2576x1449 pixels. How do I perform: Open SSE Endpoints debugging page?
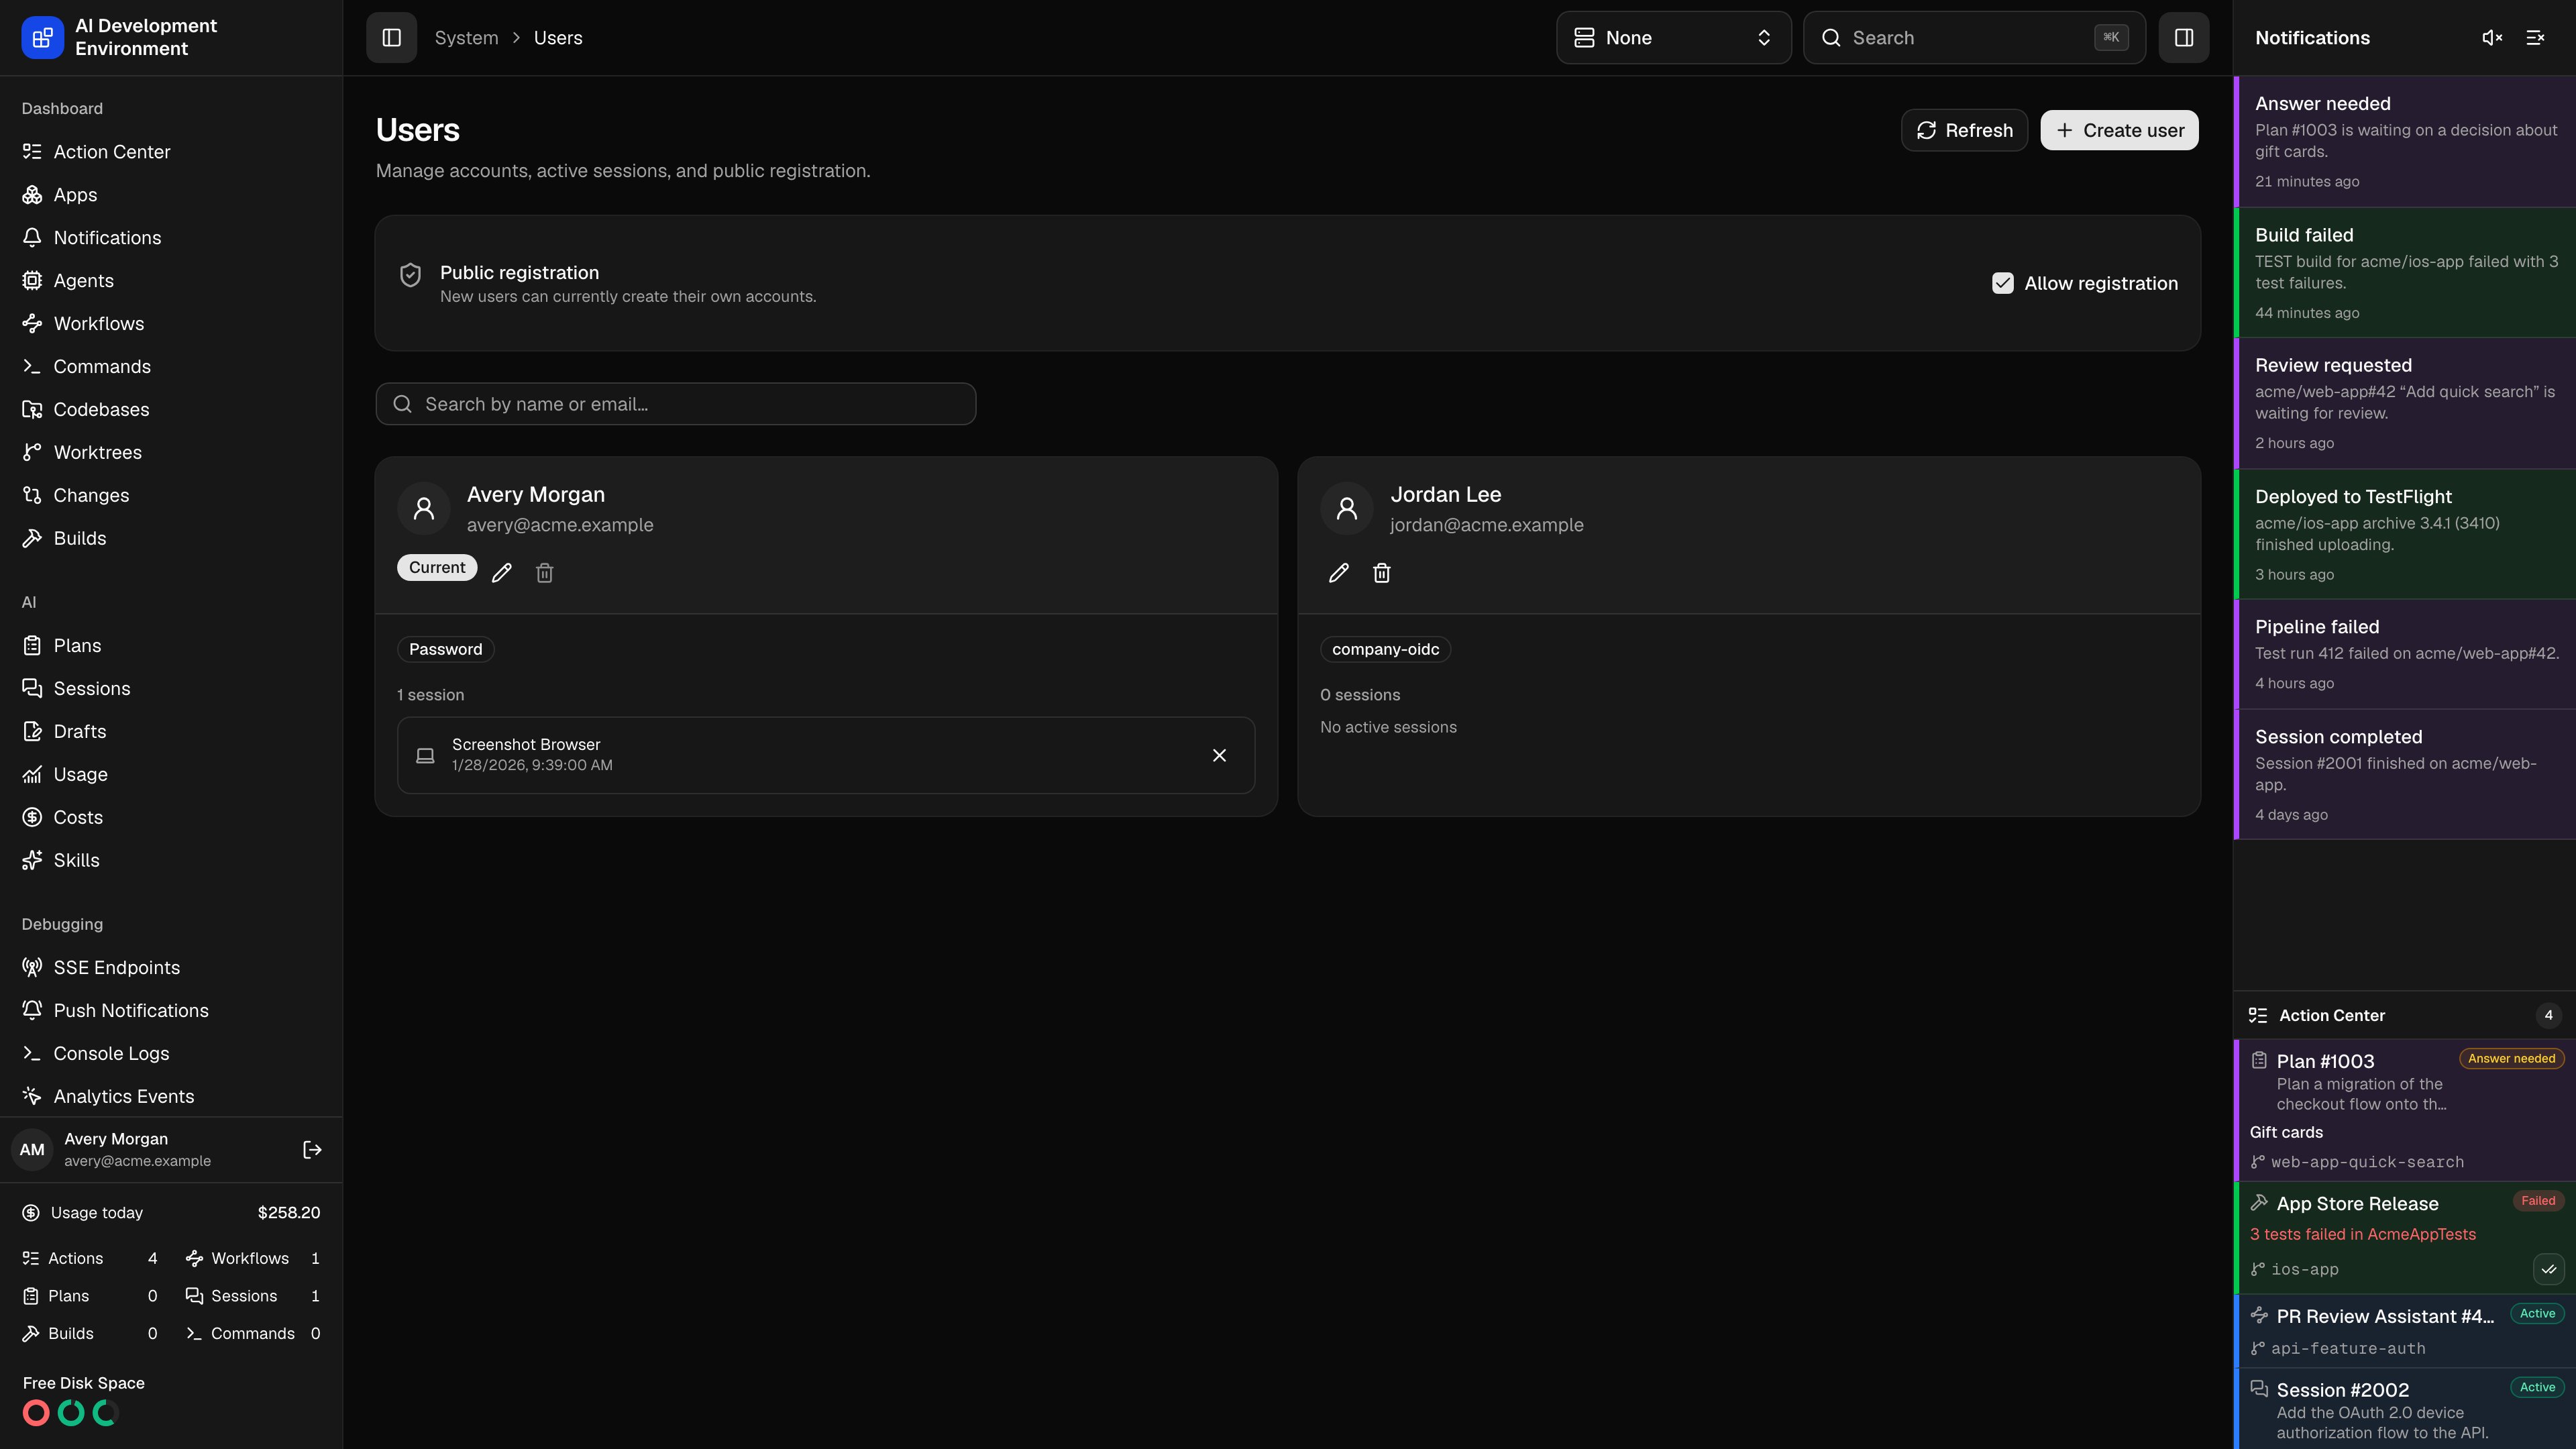pos(171,968)
